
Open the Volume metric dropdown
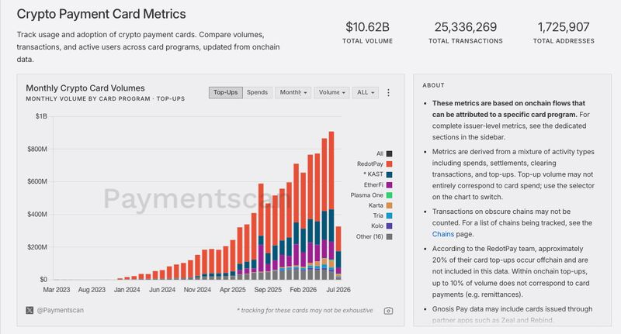point(331,92)
